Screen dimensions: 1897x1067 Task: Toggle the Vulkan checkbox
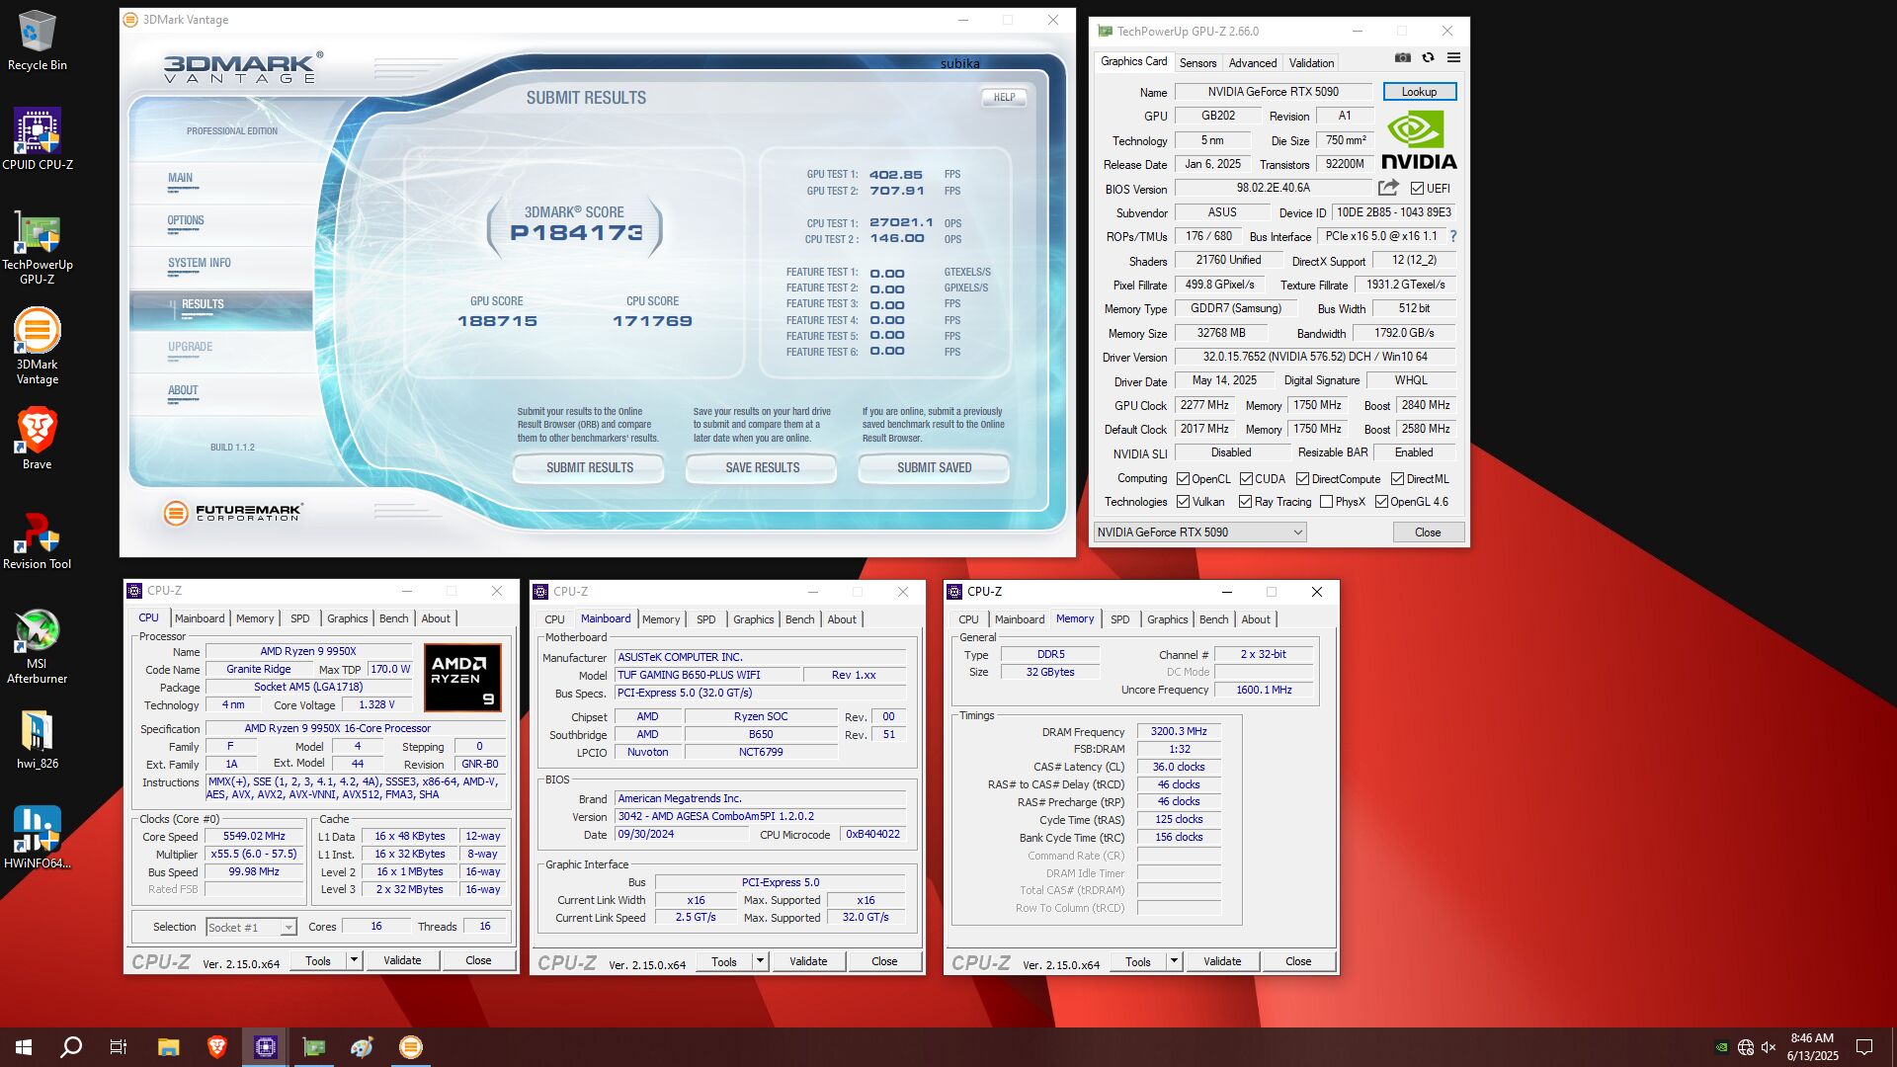click(1183, 502)
